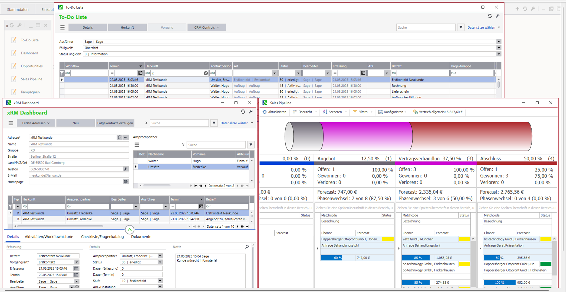Click Aktualisieren in Sales Pipeline toolbar
Image resolution: width=567 pixels, height=292 pixels.
click(274, 112)
